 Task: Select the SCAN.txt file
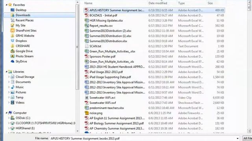(x=154, y=46)
